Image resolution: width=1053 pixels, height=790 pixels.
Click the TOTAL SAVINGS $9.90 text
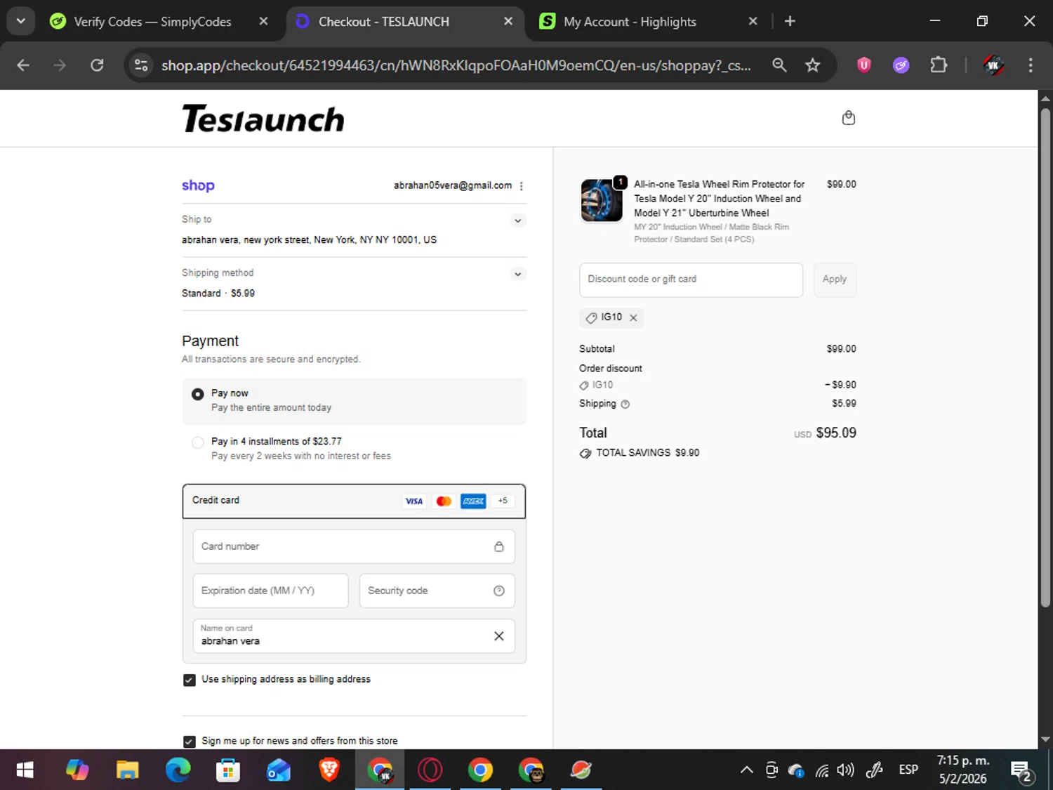coord(647,453)
